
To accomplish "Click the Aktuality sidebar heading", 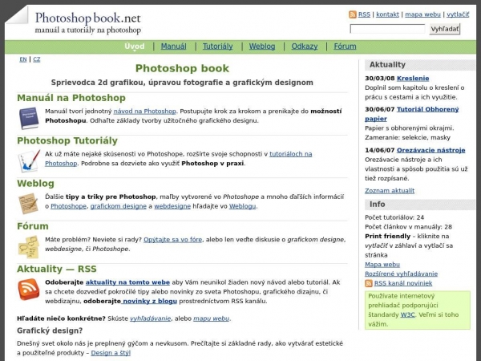I will 387,65.
